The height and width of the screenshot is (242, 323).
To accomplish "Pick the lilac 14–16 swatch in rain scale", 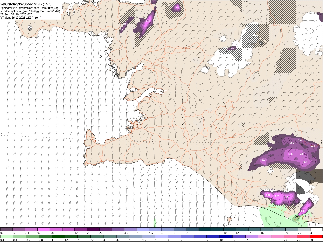I will [x=252, y=236].
